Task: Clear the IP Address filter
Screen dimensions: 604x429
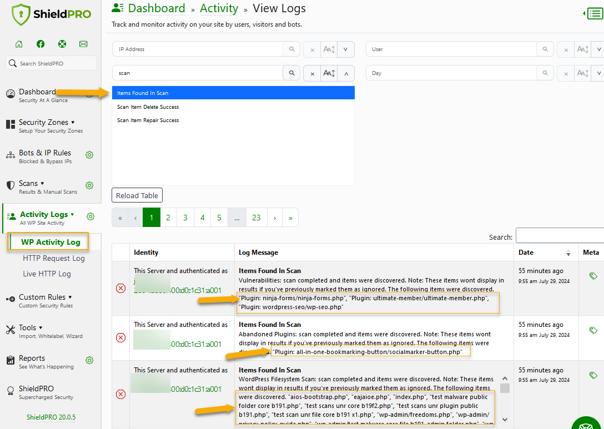Action: 312,50
